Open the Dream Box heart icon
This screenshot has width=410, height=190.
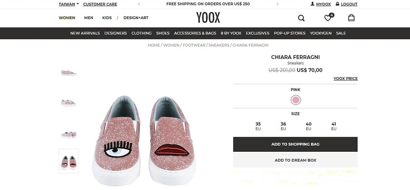(328, 18)
